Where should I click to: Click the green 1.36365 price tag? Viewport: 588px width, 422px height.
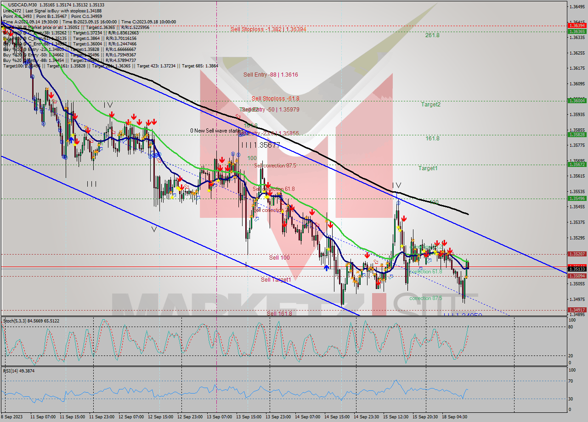click(577, 31)
